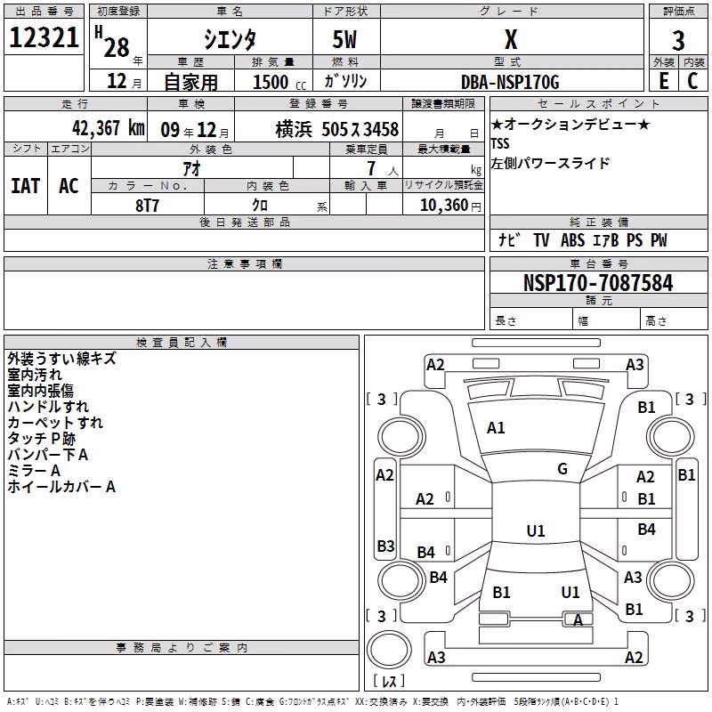Click the chassis number NSP170-7087584
Image resolution: width=712 pixels, height=712 pixels.
598,282
